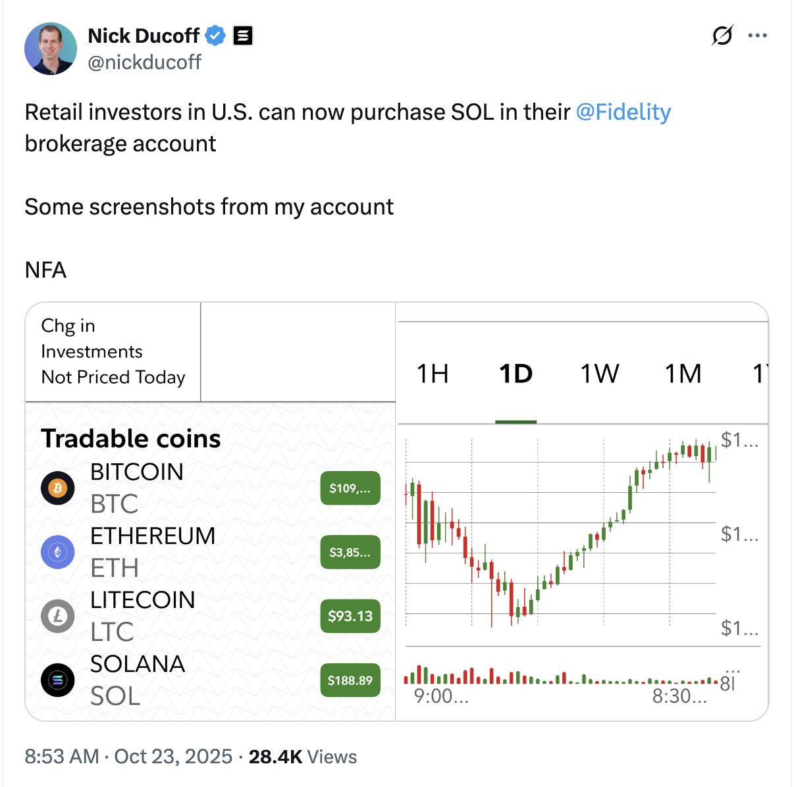The height and width of the screenshot is (787, 794).
Task: Click the Bitcoin BTC coin icon
Action: point(58,488)
